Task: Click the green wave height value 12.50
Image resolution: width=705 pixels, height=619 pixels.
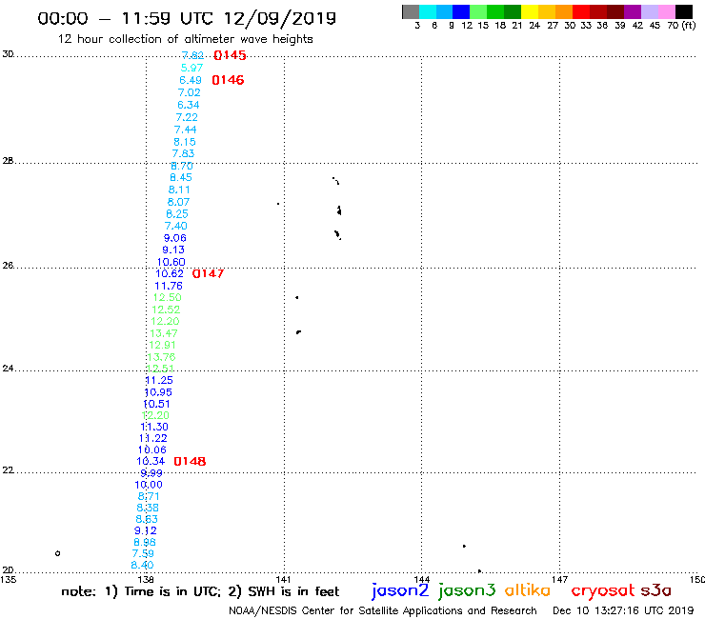Action: (x=167, y=297)
